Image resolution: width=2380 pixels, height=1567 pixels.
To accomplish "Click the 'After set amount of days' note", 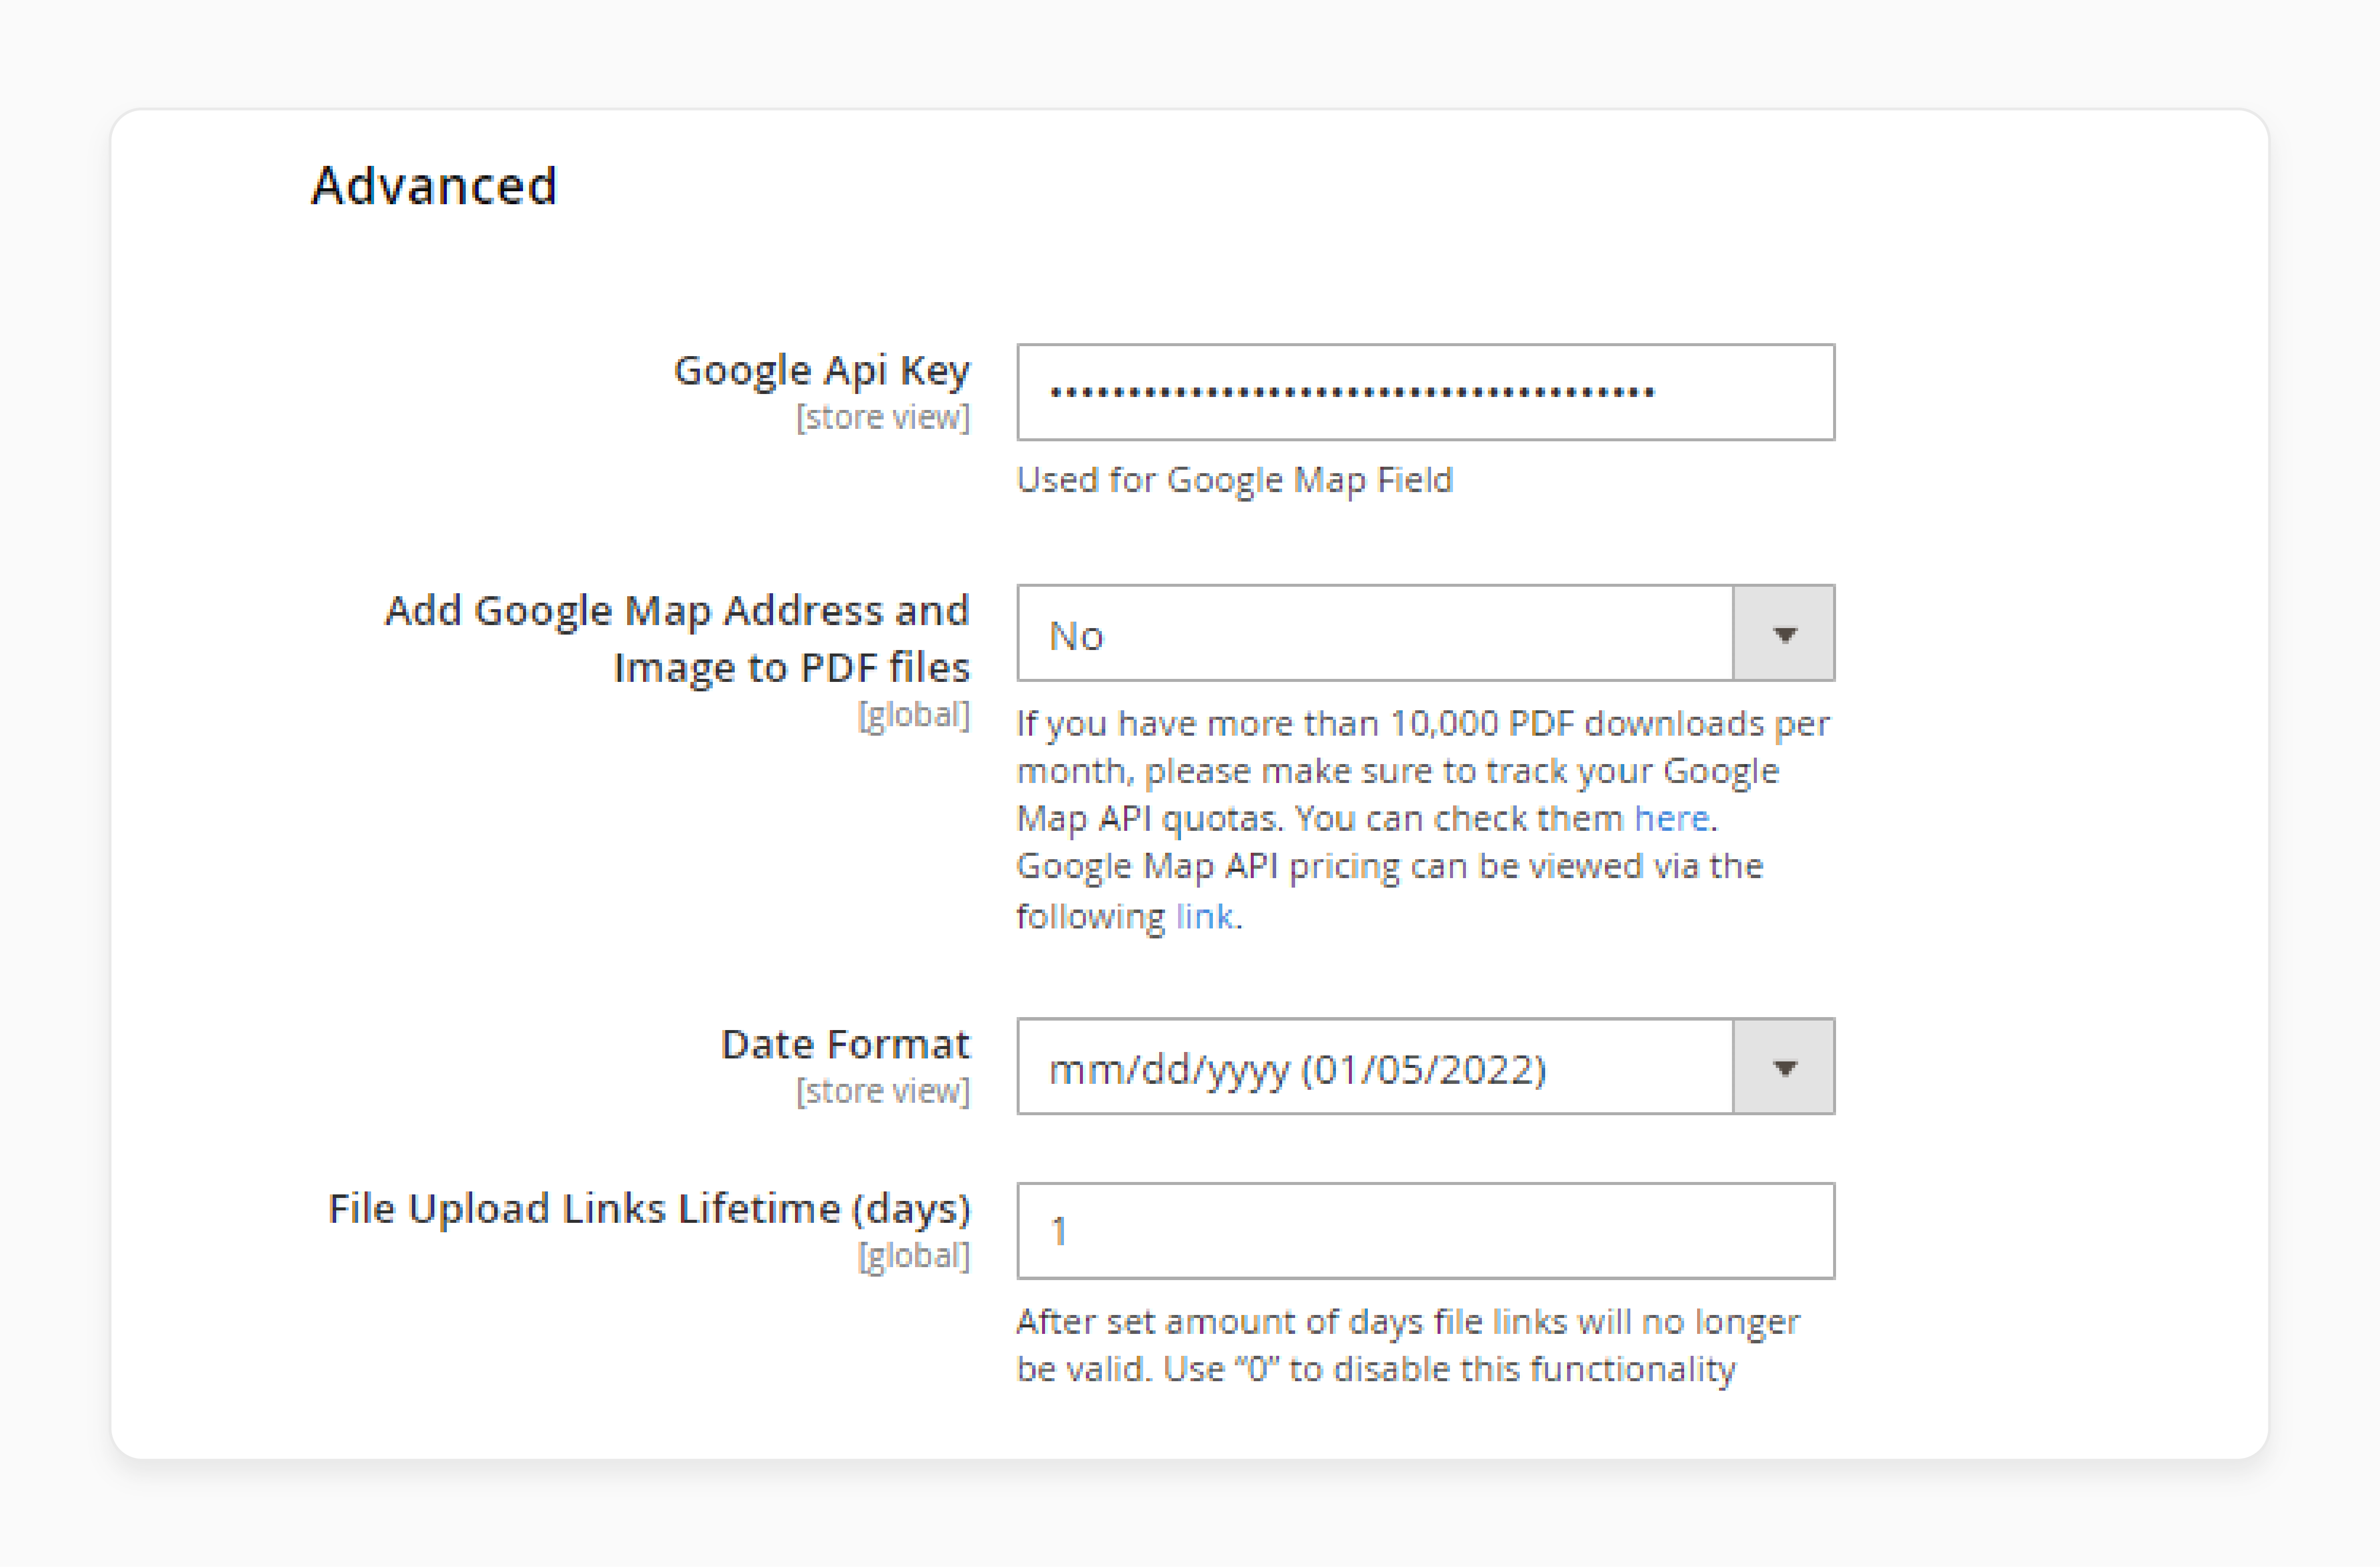I will click(1408, 1345).
